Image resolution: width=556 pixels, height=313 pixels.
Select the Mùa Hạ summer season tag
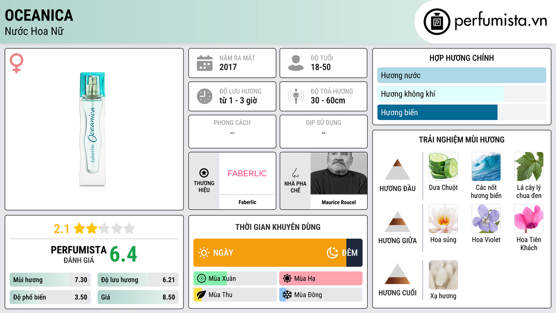[321, 278]
